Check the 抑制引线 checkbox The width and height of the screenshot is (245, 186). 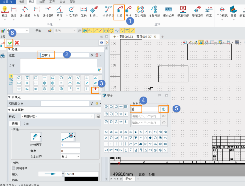pyautogui.click(x=14, y=168)
